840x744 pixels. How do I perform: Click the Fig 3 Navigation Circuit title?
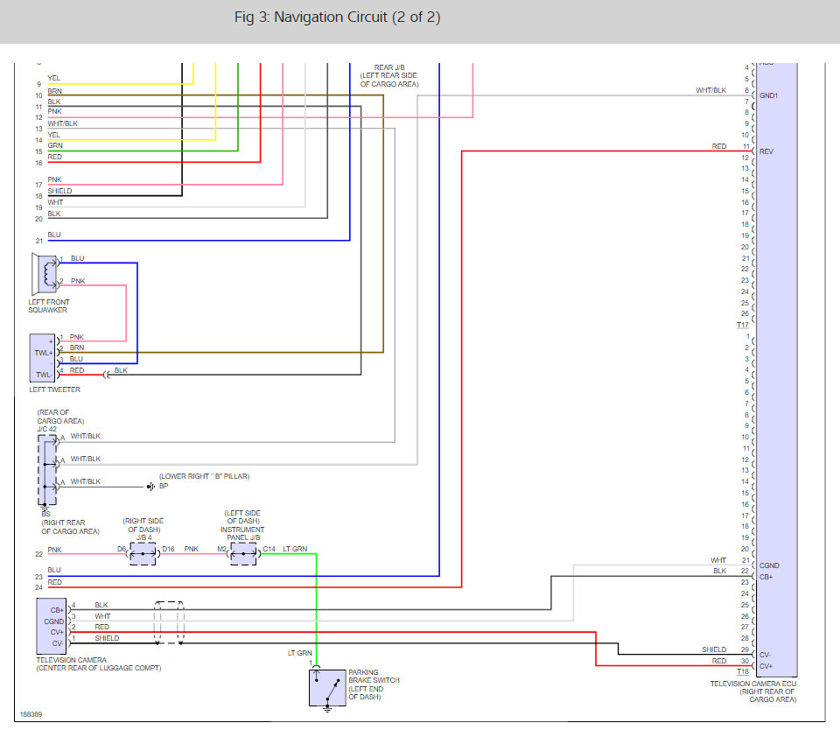click(x=337, y=18)
